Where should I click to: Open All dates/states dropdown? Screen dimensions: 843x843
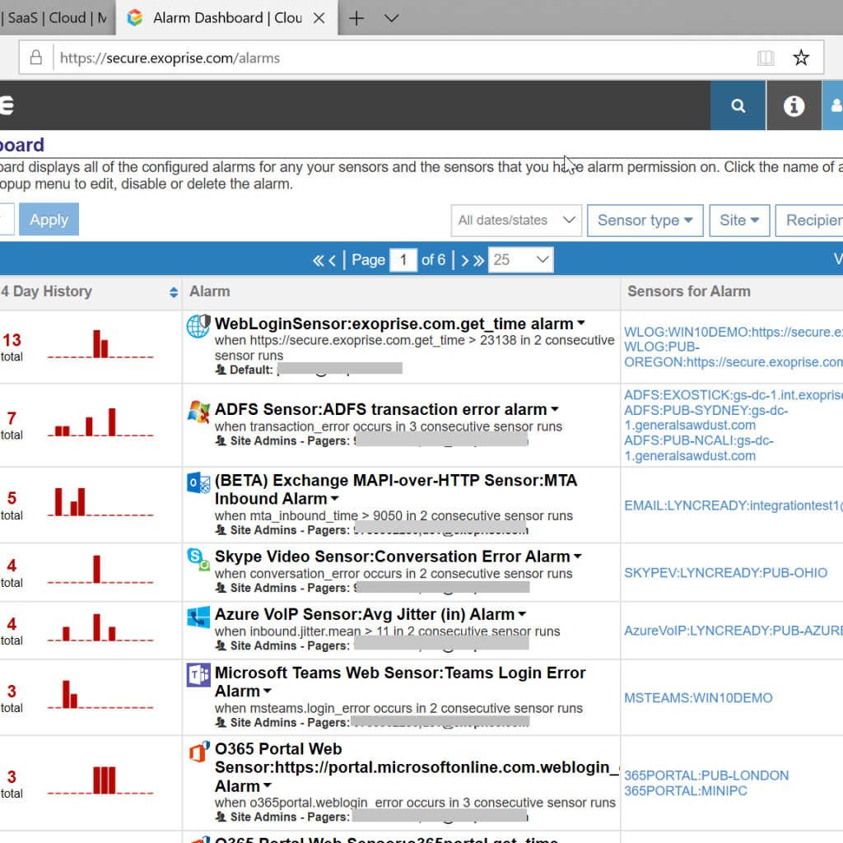pyautogui.click(x=516, y=221)
